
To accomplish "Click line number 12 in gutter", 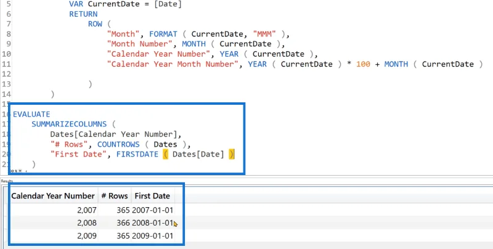I will 6,74.
